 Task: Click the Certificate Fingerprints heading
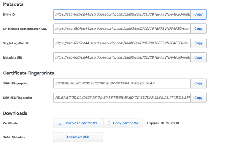tap(28, 73)
